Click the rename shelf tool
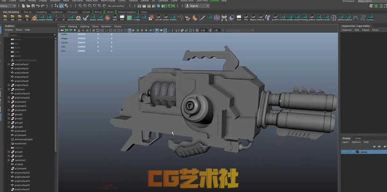This screenshot has width=387, height=192. coord(42,17)
